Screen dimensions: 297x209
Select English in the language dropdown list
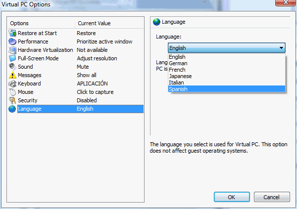(227, 57)
